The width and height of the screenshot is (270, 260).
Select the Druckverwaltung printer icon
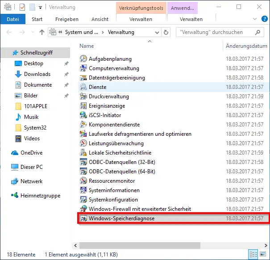83,96
